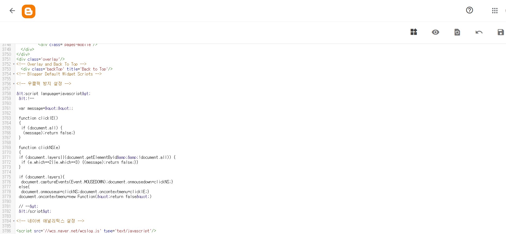This screenshot has height=234, width=506.
Task: Click the 'else{' code line
Action: coord(24,187)
